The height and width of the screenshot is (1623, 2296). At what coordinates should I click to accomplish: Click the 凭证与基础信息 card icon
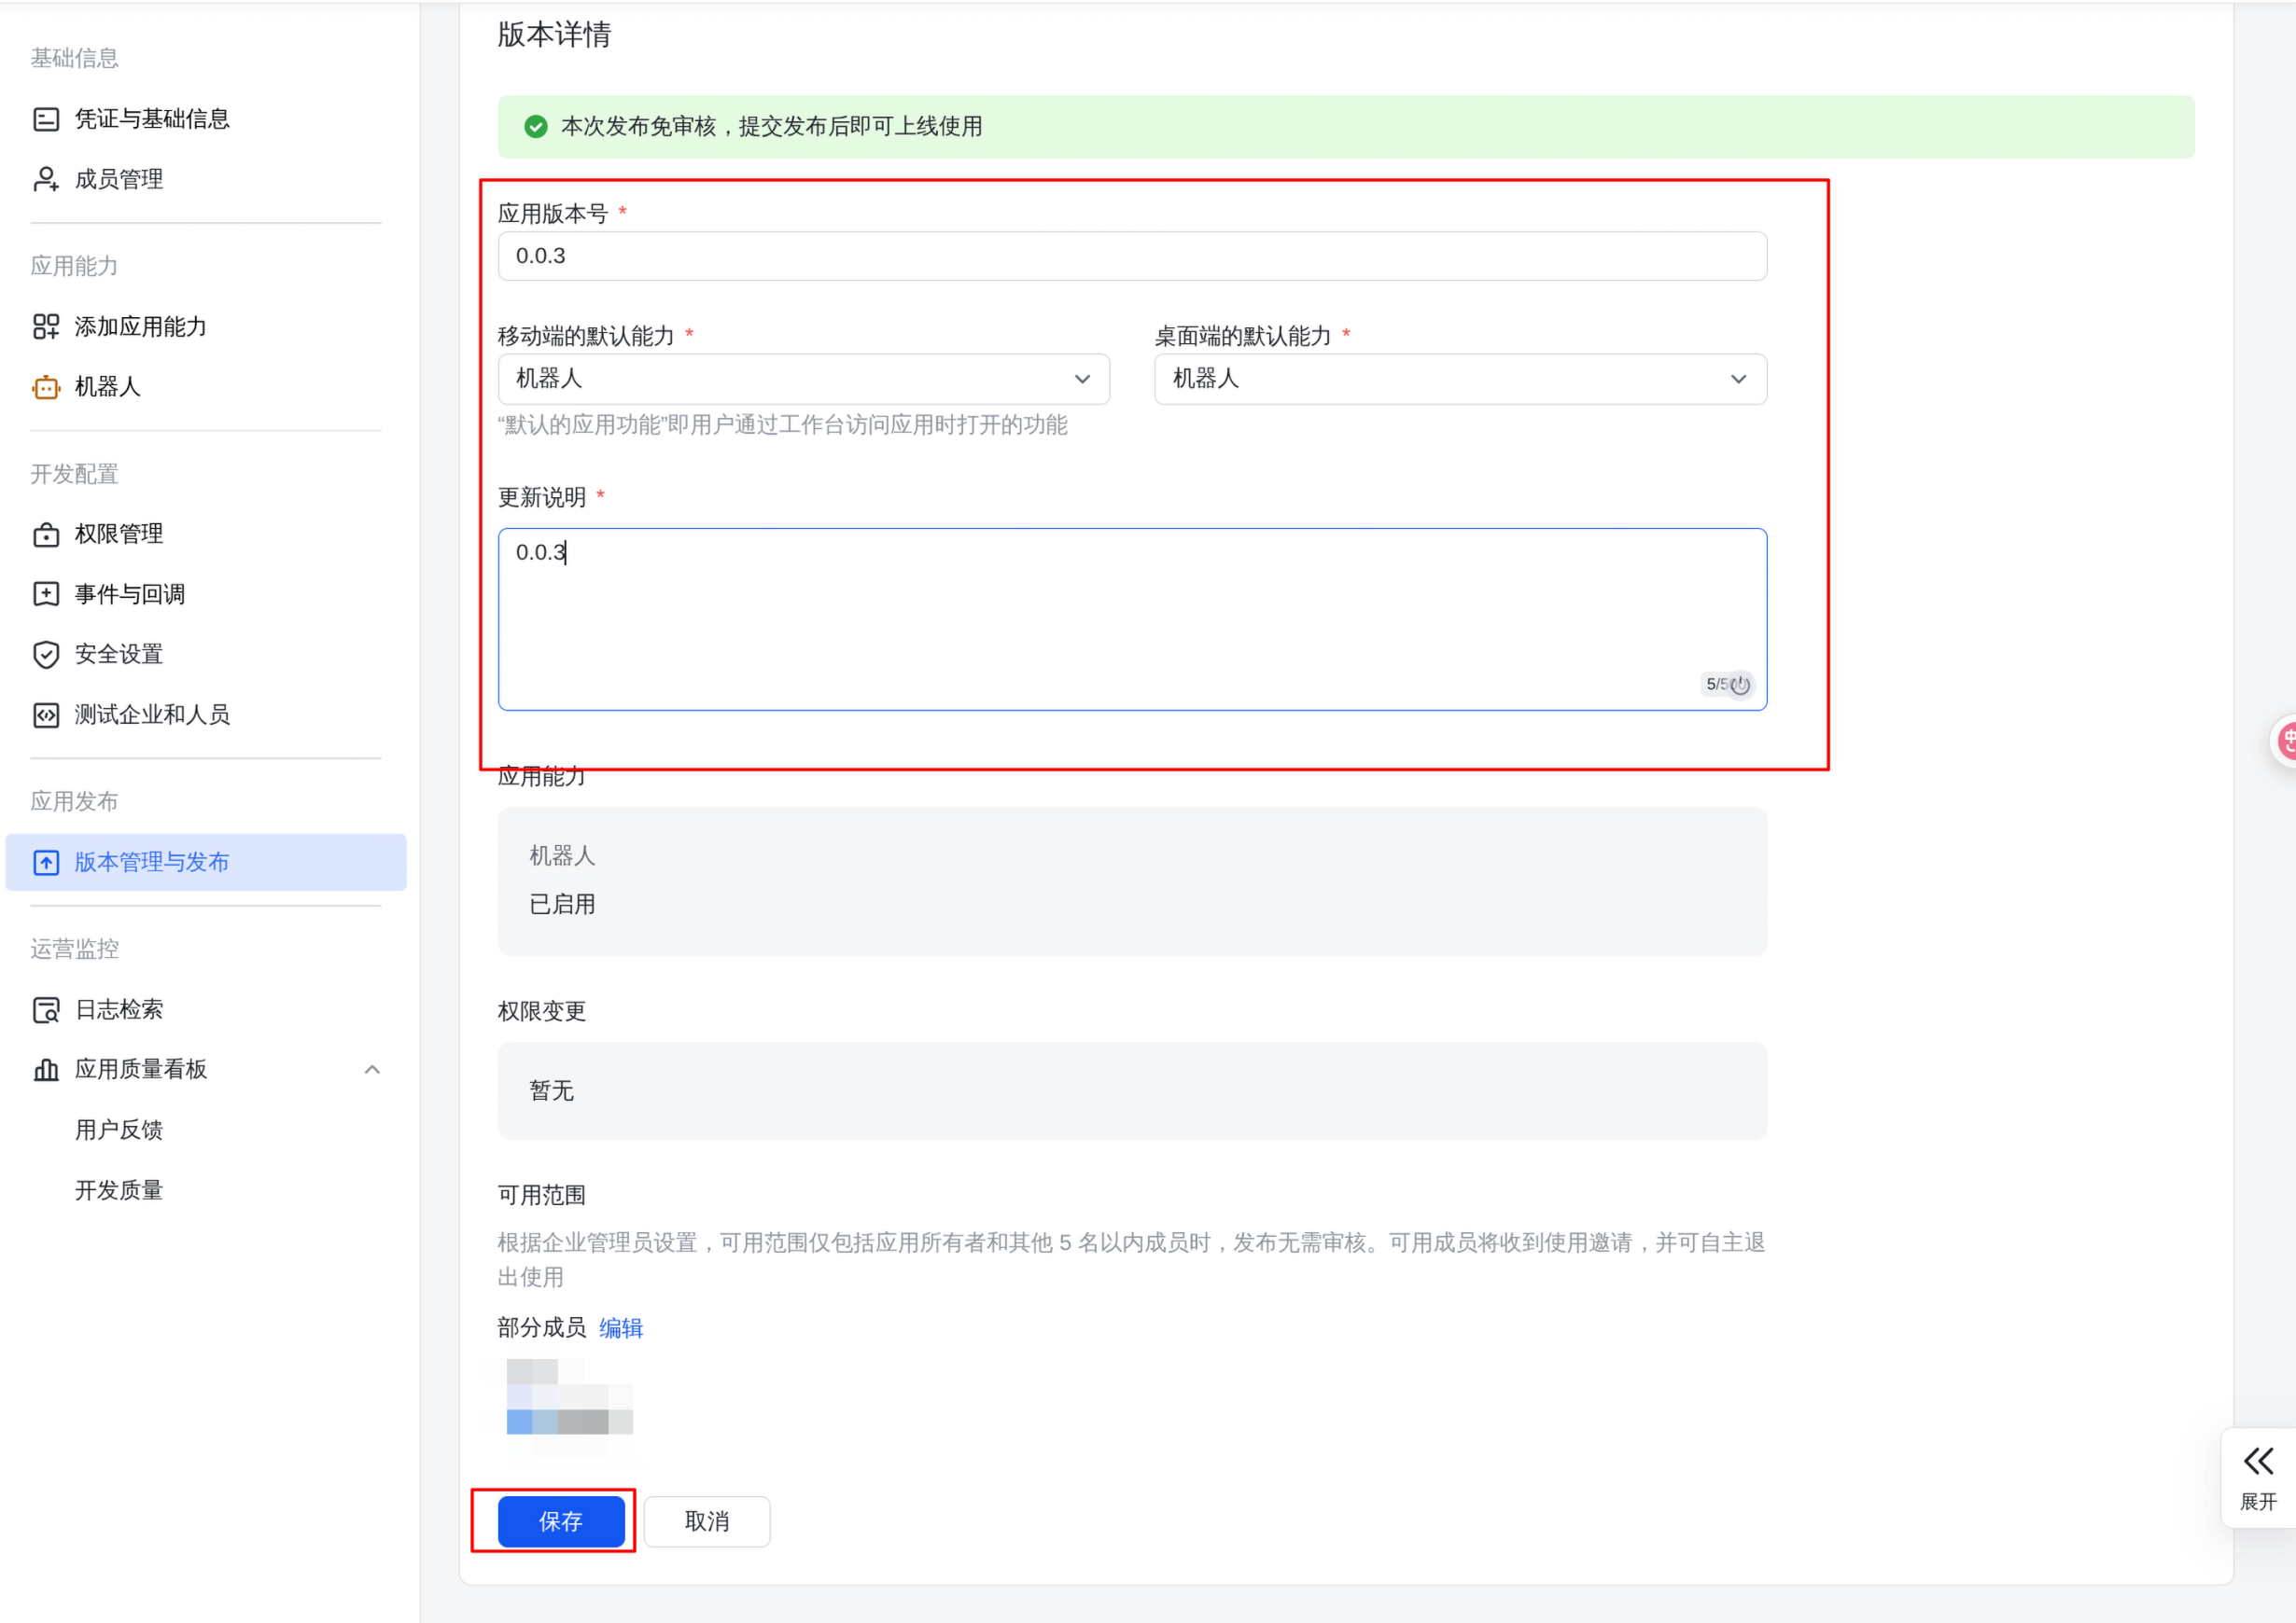tap(46, 119)
